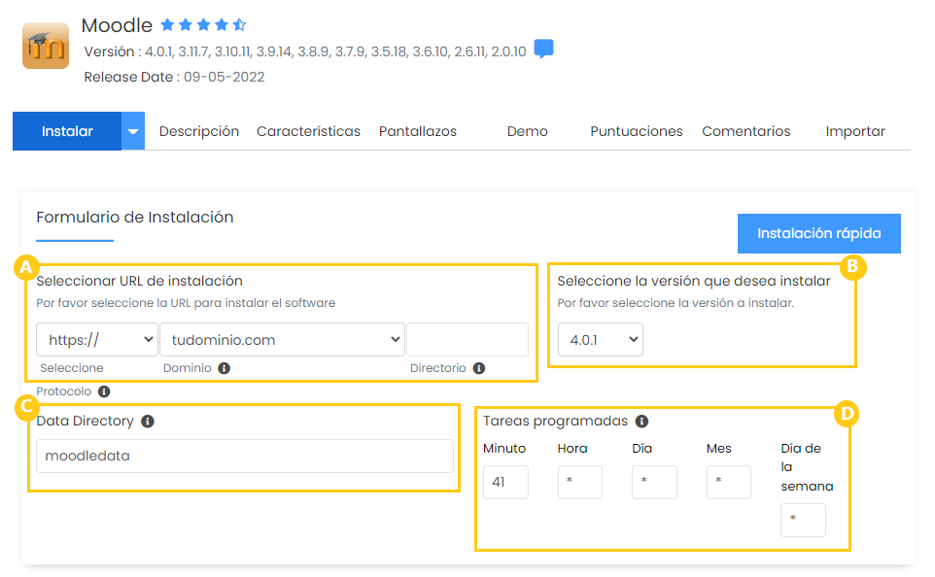This screenshot has width=935, height=577.
Task: Click the Tareas programadas label
Action: pos(555,421)
